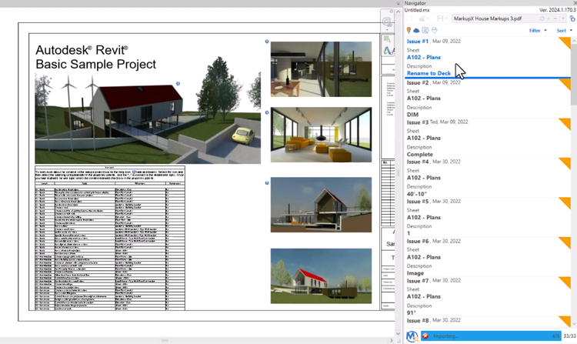Image resolution: width=577 pixels, height=344 pixels.
Task: Click the red minus remove PDF icon
Action: tap(555, 18)
